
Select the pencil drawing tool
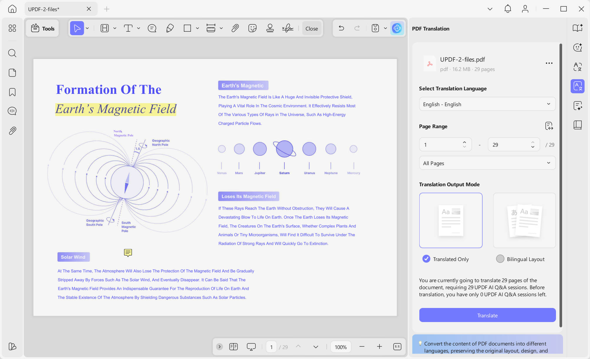pyautogui.click(x=170, y=28)
